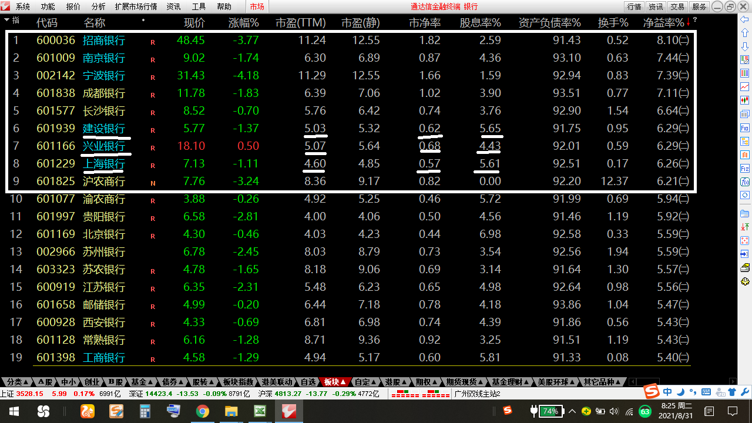Open Google Chrome from the taskbar
Screen dimensions: 752x423
click(x=203, y=411)
